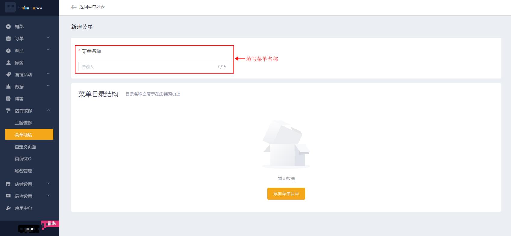
Task: Click the 数据 bar chart icon
Action: pyautogui.click(x=8, y=87)
